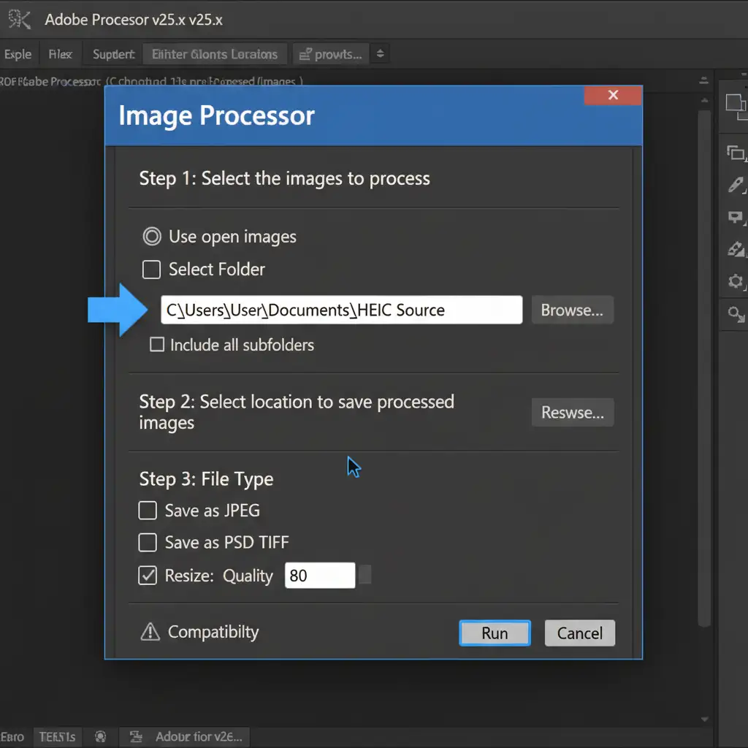Select the eraser-like tool icon
The width and height of the screenshot is (748, 748).
735,249
